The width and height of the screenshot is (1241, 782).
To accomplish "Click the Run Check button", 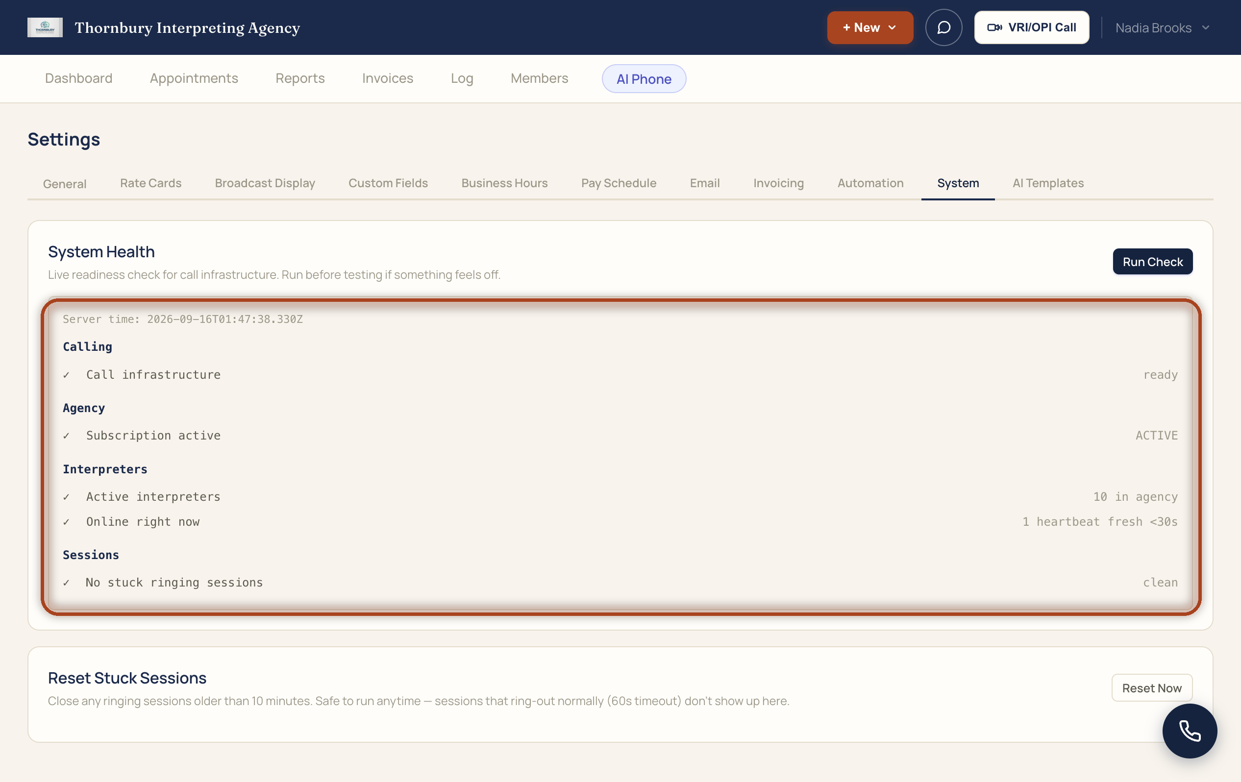I will pyautogui.click(x=1152, y=262).
